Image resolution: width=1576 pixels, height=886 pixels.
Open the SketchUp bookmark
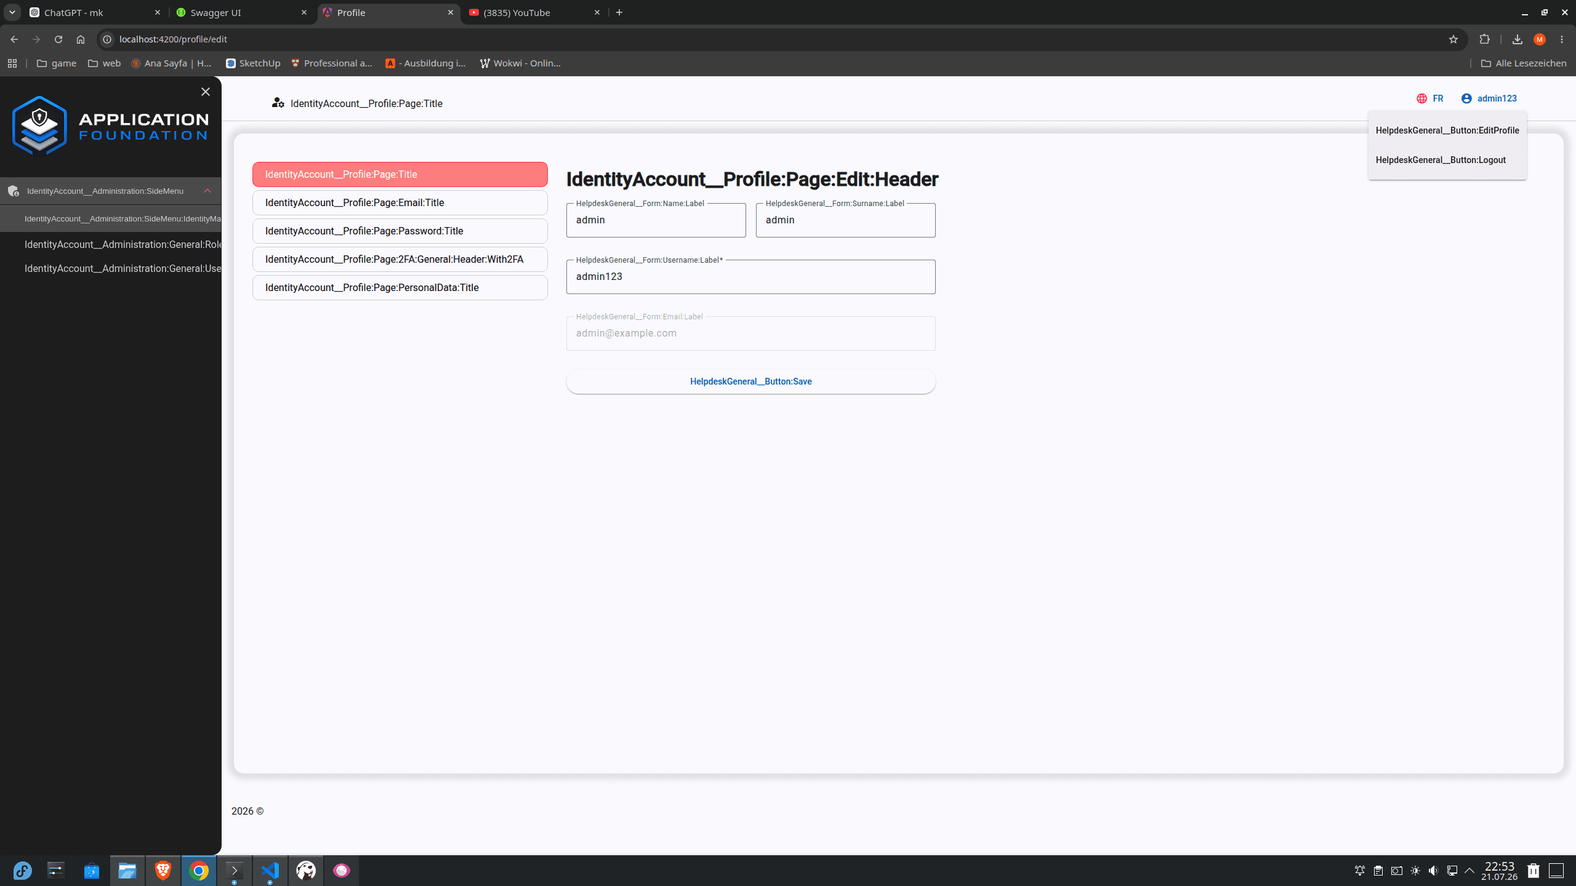point(253,63)
